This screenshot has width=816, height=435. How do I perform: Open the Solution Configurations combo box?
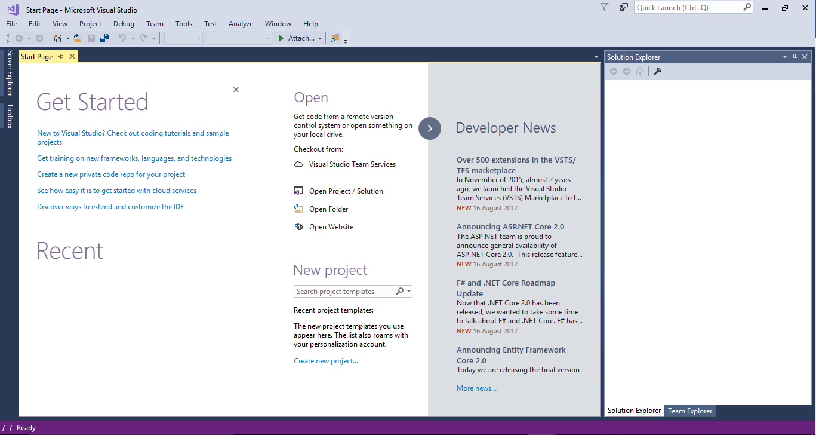point(184,38)
